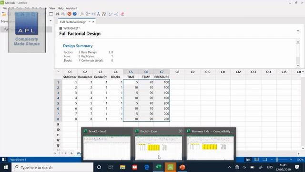The width and height of the screenshot is (305, 172).
Task: Open the notification center icon
Action: (297, 167)
